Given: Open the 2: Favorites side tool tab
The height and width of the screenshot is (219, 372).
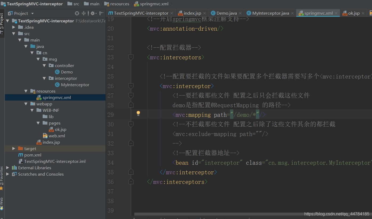Looking at the screenshot, I should [2, 177].
